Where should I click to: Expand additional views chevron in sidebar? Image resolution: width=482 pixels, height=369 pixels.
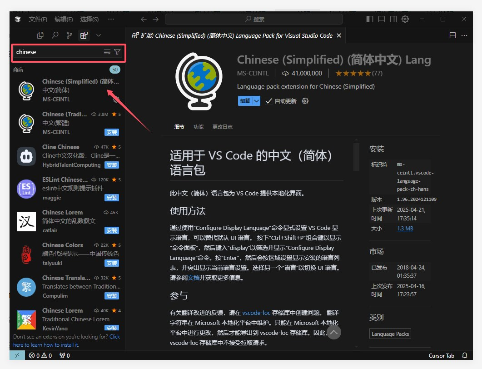click(99, 35)
